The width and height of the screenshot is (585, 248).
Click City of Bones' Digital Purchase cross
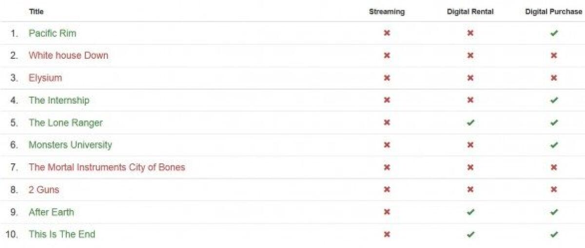pyautogui.click(x=554, y=167)
